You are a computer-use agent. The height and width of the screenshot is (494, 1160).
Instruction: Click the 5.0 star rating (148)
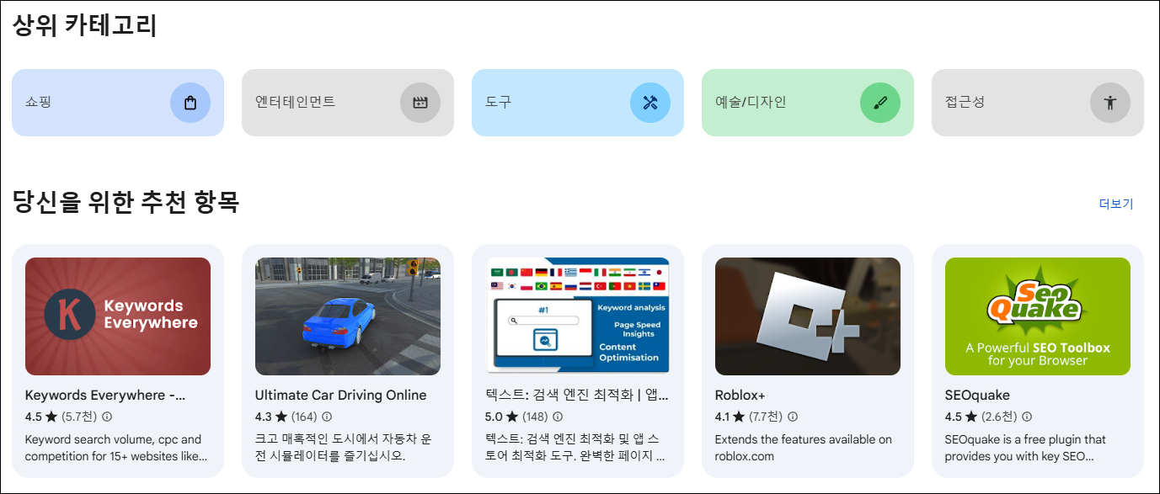[516, 417]
